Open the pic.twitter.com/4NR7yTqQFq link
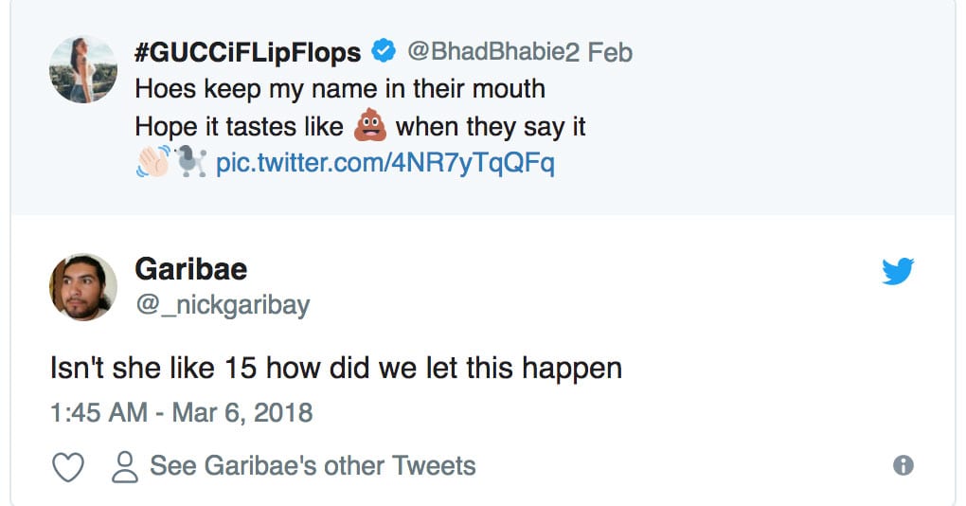 385,163
